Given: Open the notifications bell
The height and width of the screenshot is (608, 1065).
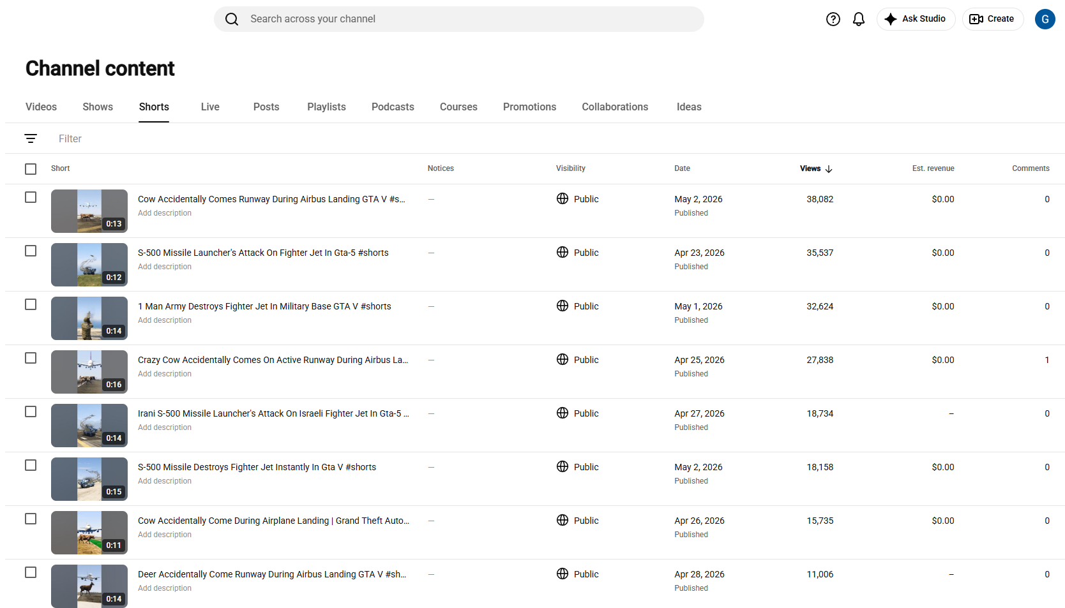Looking at the screenshot, I should [x=859, y=19].
